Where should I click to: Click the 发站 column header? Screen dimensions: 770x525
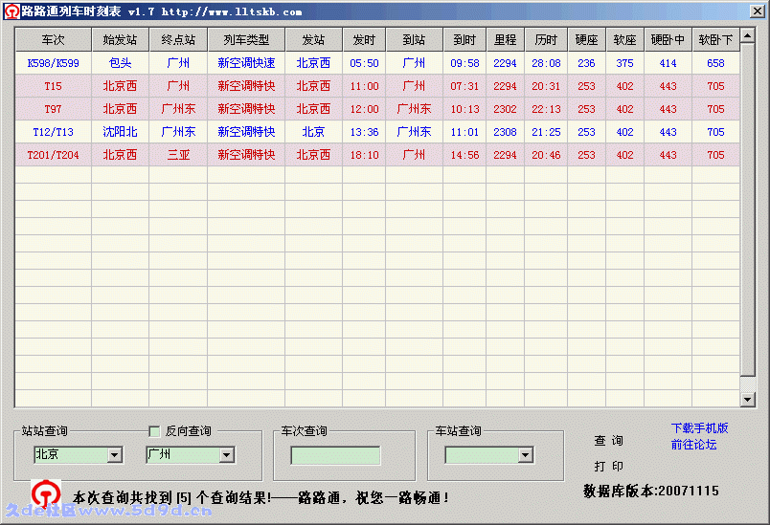[x=313, y=40]
